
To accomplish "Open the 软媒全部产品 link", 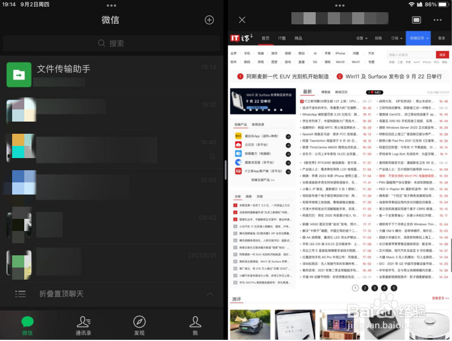I will (263, 180).
